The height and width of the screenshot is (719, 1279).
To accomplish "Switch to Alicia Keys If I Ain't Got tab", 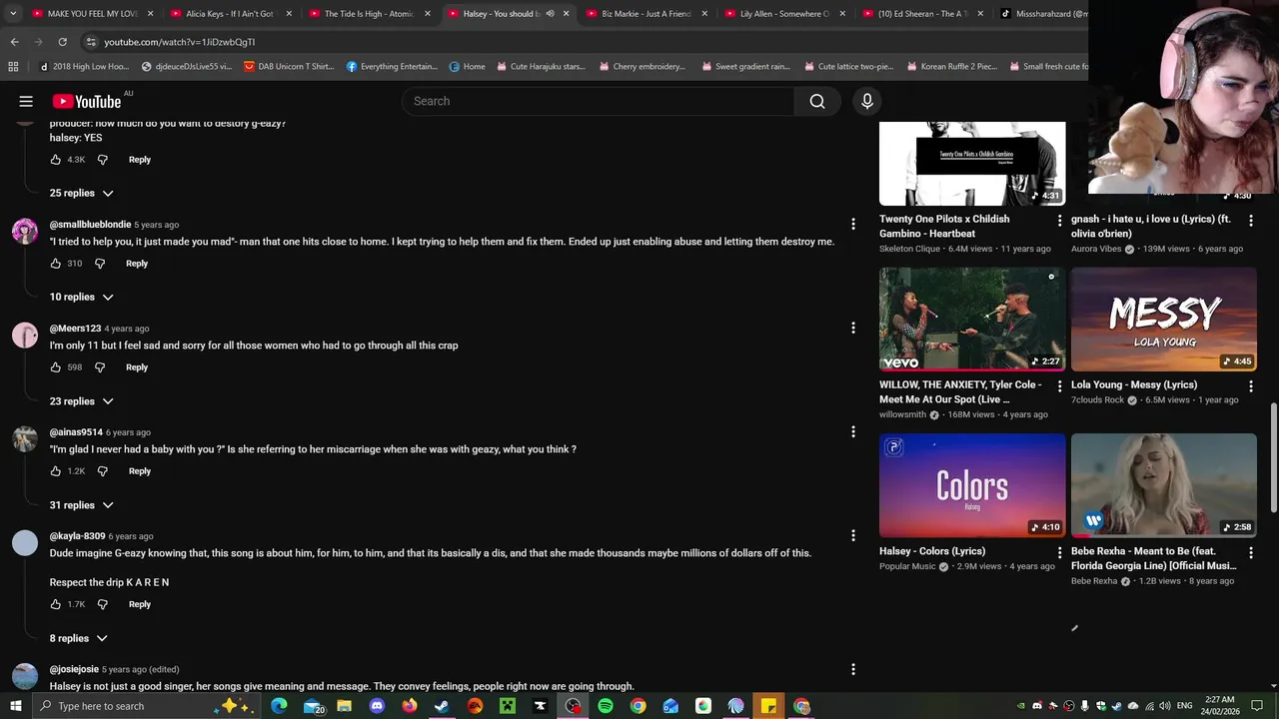I will [x=230, y=14].
